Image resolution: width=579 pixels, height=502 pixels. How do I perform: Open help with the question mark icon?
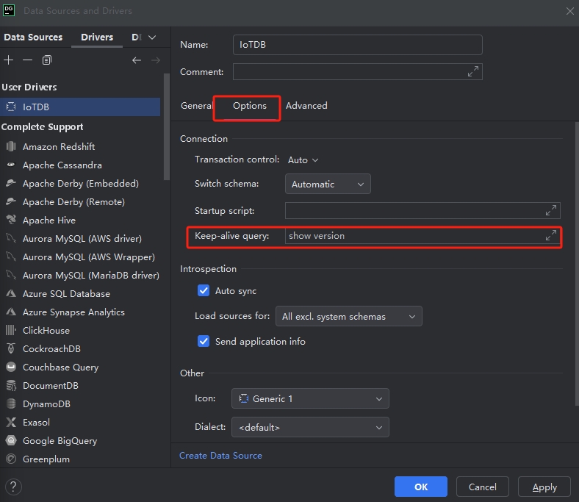tap(12, 487)
